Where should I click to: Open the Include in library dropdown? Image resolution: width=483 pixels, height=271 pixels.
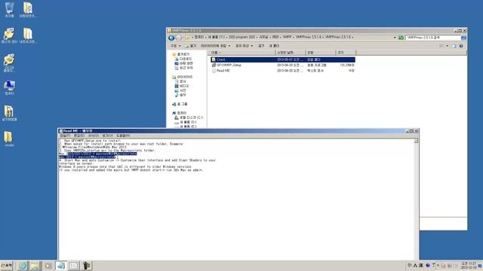[x=215, y=46]
